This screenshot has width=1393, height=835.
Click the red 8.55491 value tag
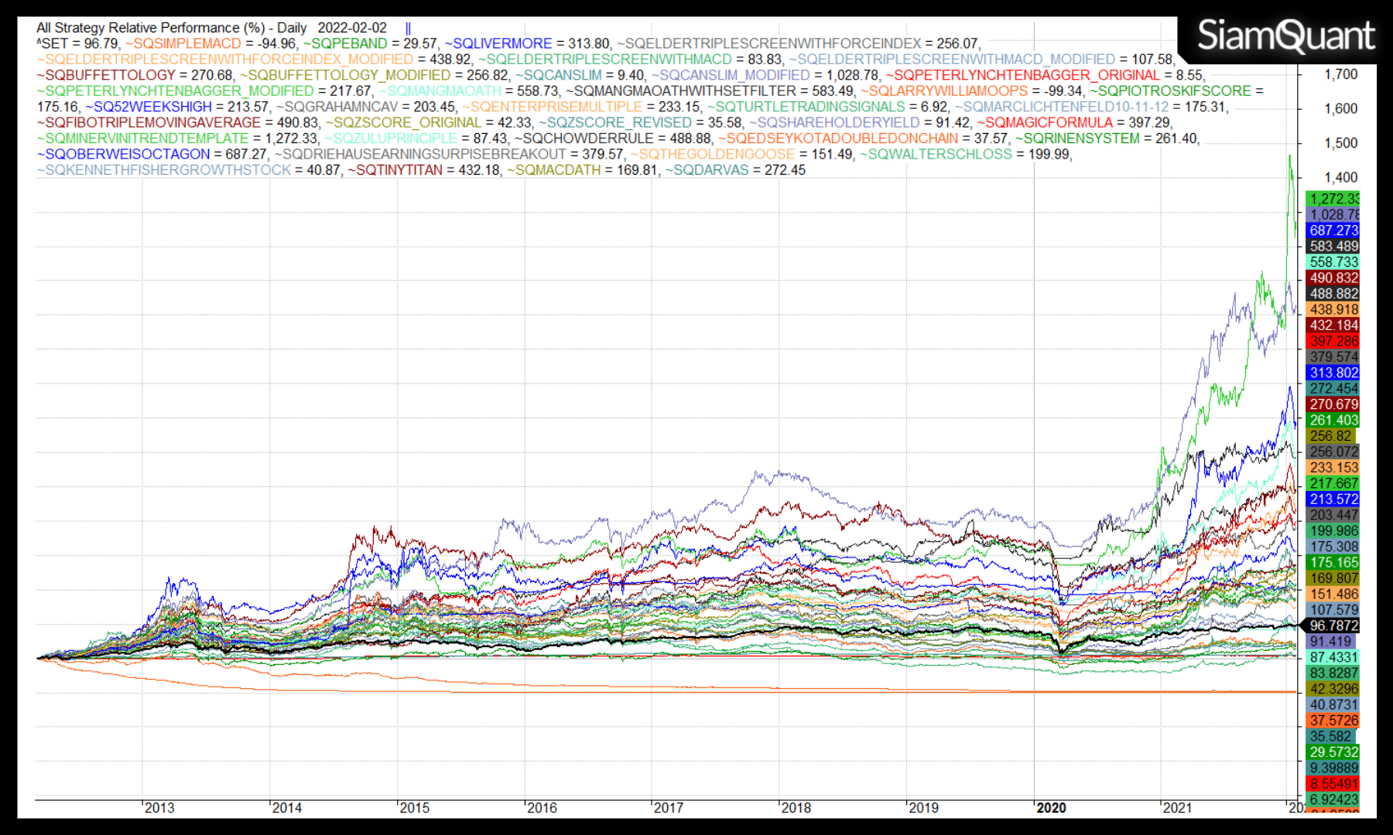[x=1333, y=783]
